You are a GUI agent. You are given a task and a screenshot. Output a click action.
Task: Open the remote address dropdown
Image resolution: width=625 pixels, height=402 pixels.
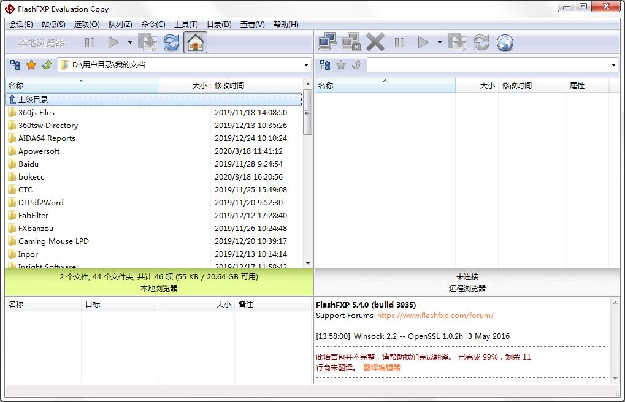[x=612, y=64]
